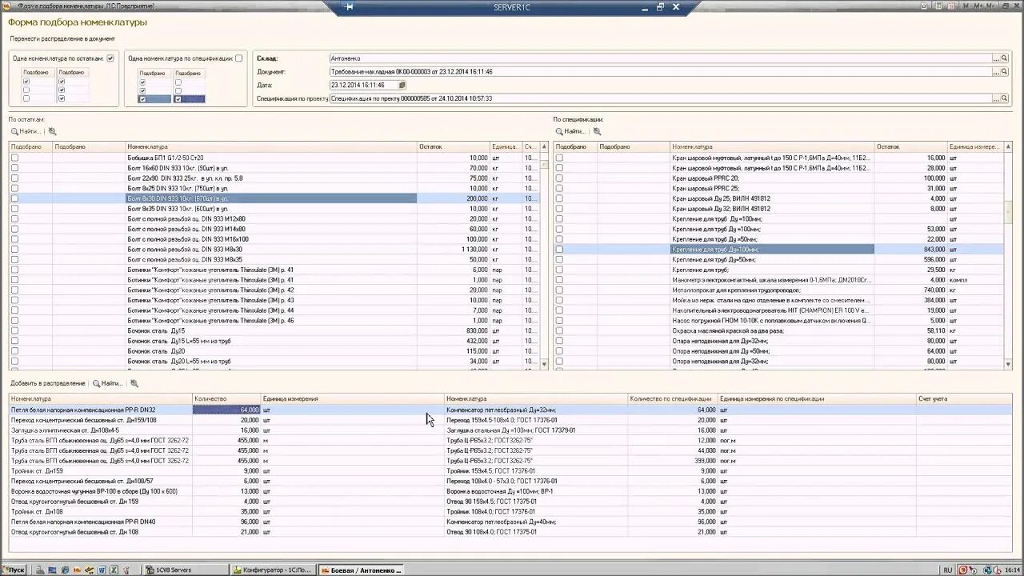Click Единица измерения header in По спецификации table
Viewport: 1024px width, 576px height.
coord(975,147)
